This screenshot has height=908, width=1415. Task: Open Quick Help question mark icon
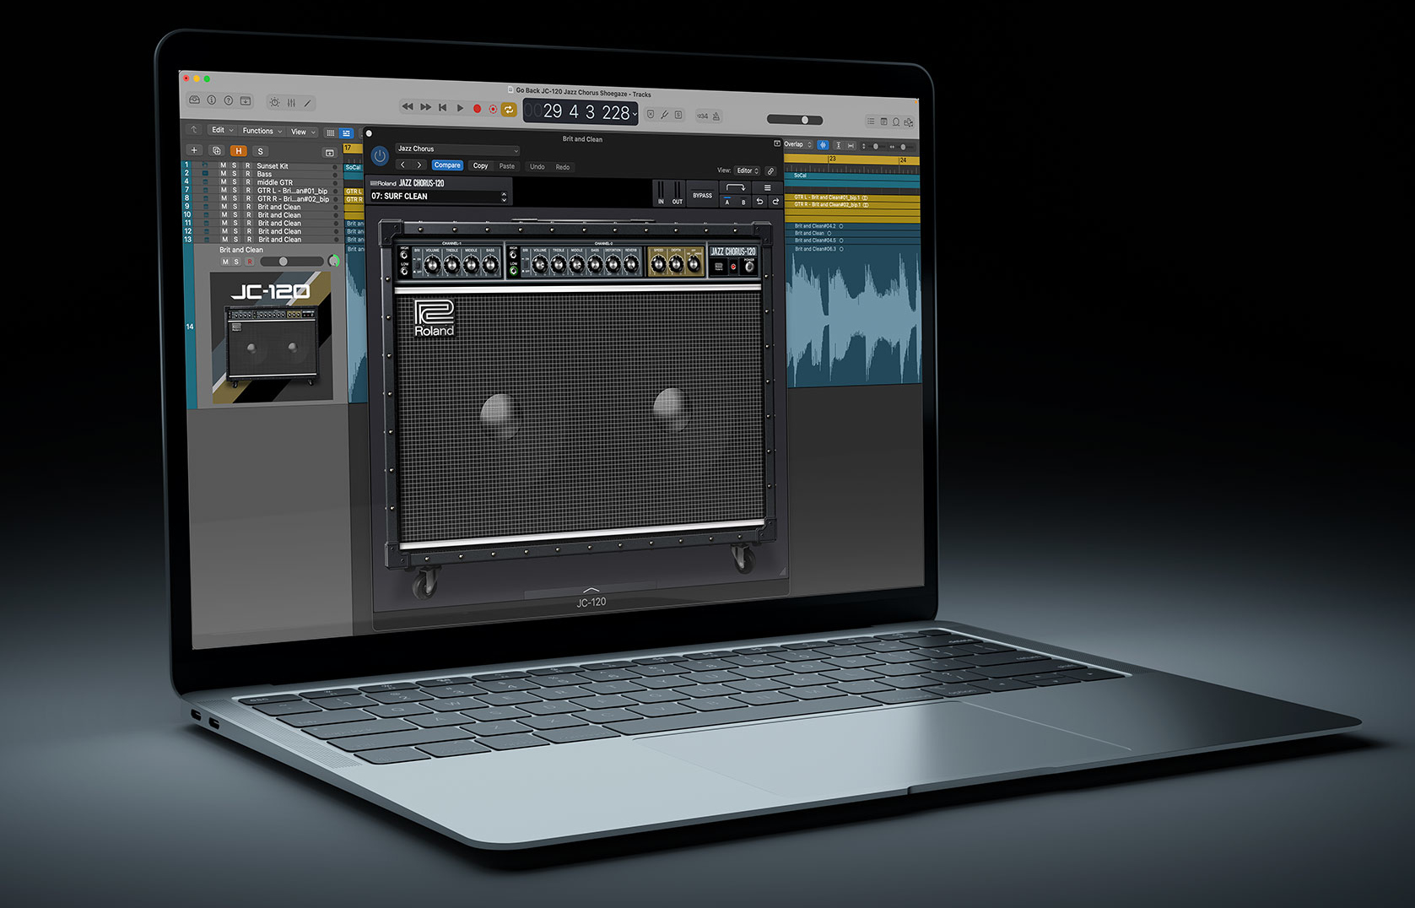(229, 100)
